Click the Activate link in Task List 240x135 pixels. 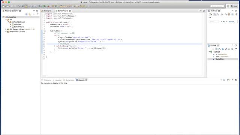click(232, 22)
